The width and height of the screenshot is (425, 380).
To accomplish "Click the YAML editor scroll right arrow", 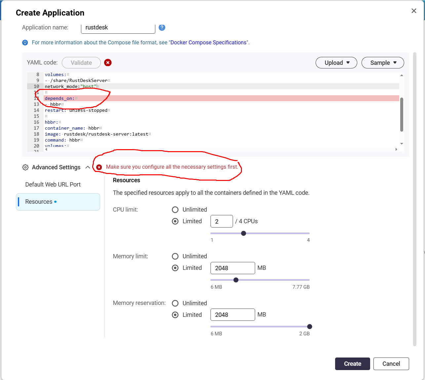I will coord(396,149).
